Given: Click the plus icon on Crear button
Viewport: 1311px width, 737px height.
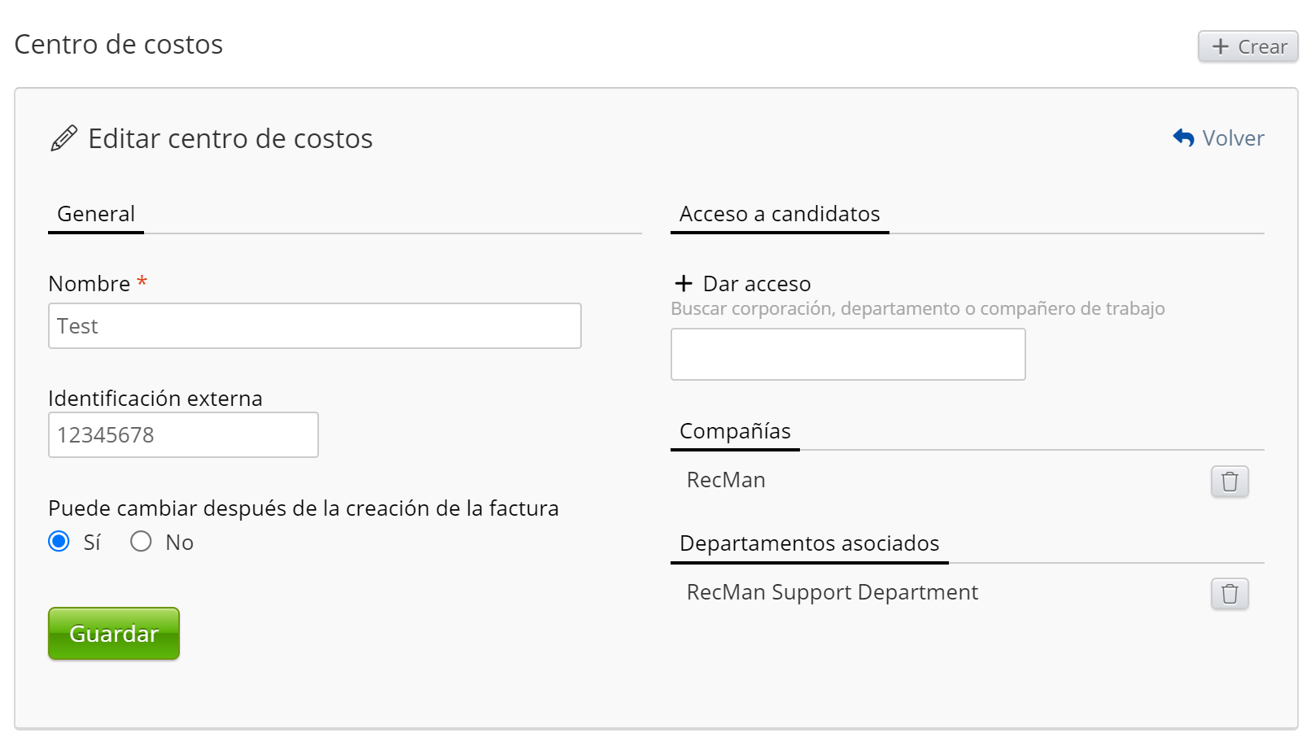Looking at the screenshot, I should (x=1220, y=46).
